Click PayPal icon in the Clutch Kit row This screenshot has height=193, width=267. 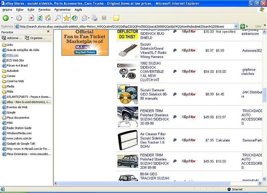[175, 72]
